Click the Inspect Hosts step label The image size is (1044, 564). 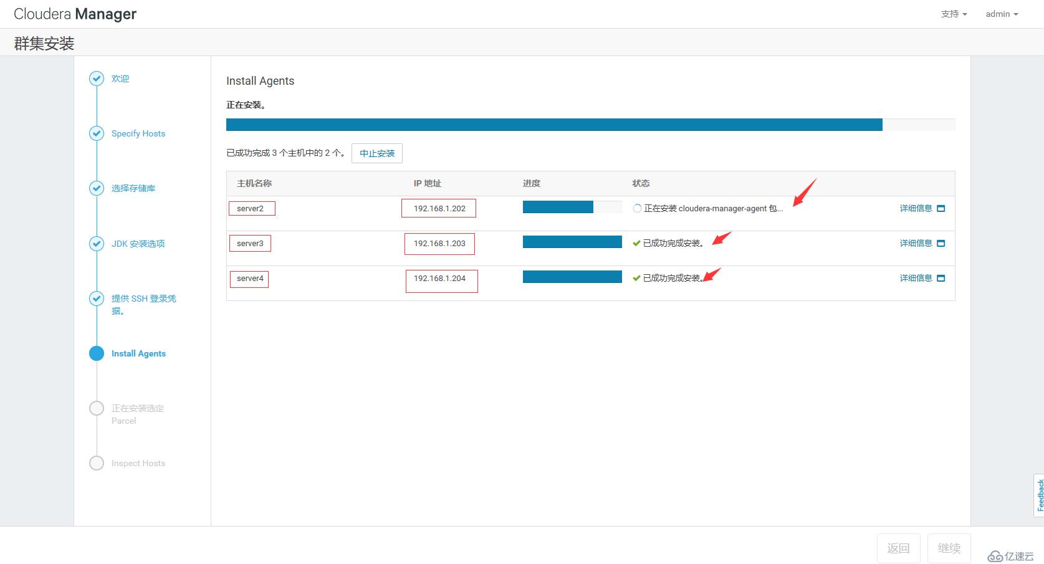(138, 463)
